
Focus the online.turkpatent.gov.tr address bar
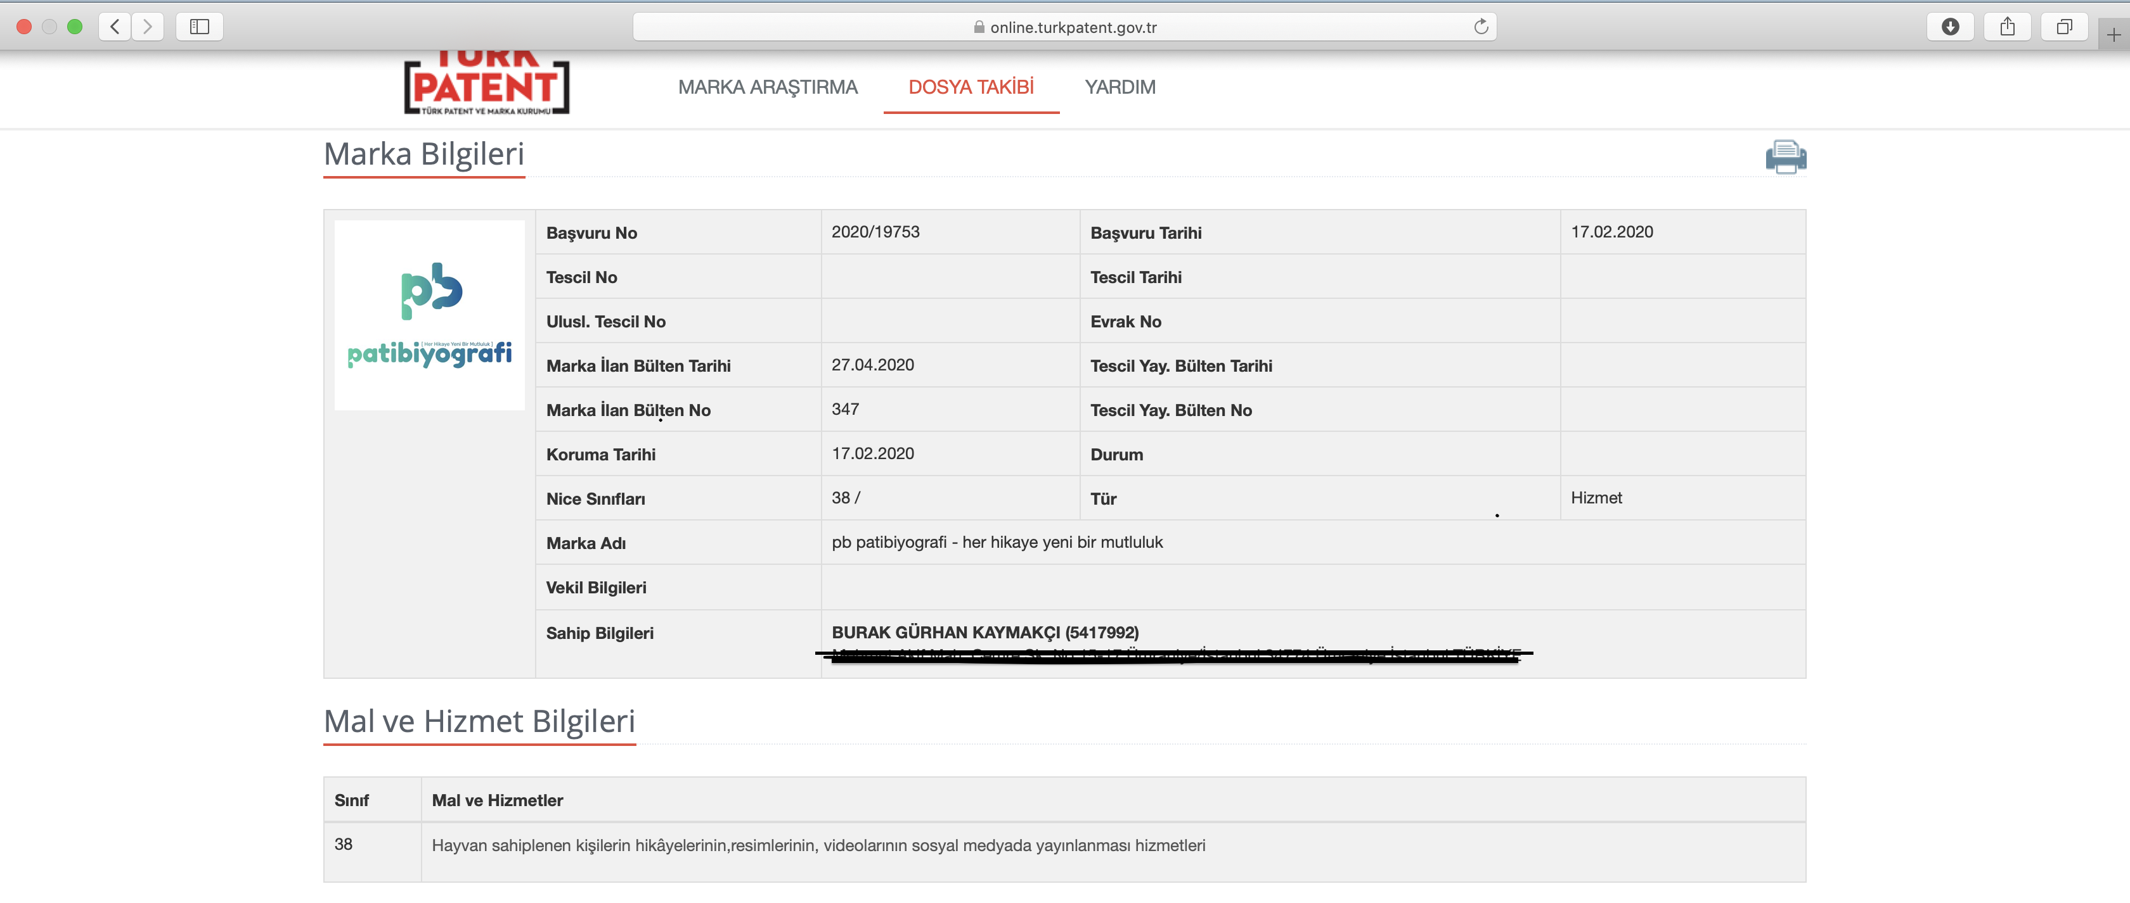[1064, 27]
